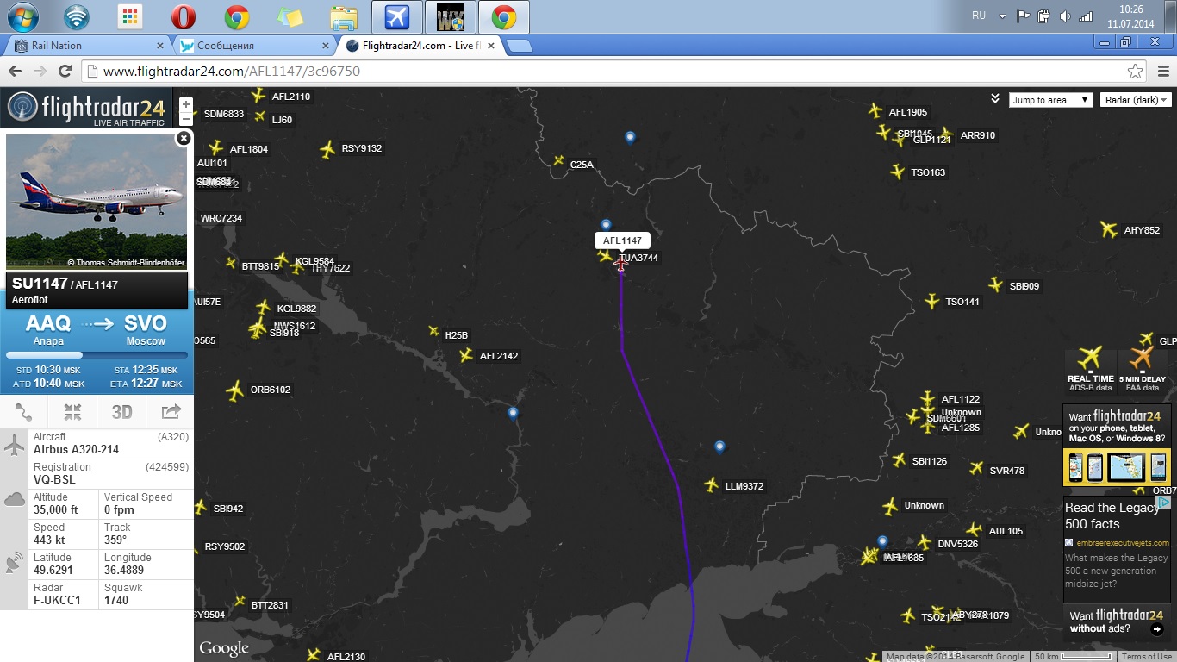Click flight progress bar AAQ to SVO
Image resolution: width=1177 pixels, height=662 pixels.
(97, 355)
